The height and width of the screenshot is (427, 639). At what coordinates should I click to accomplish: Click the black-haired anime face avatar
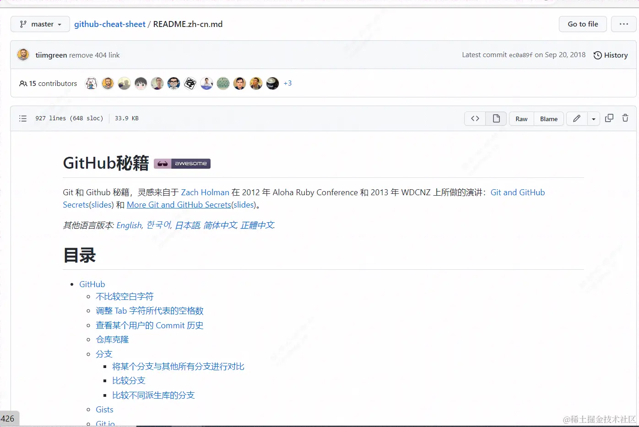[x=141, y=83]
